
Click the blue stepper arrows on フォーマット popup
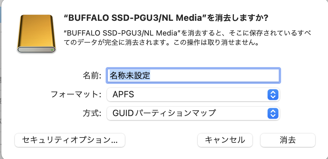[273, 95]
